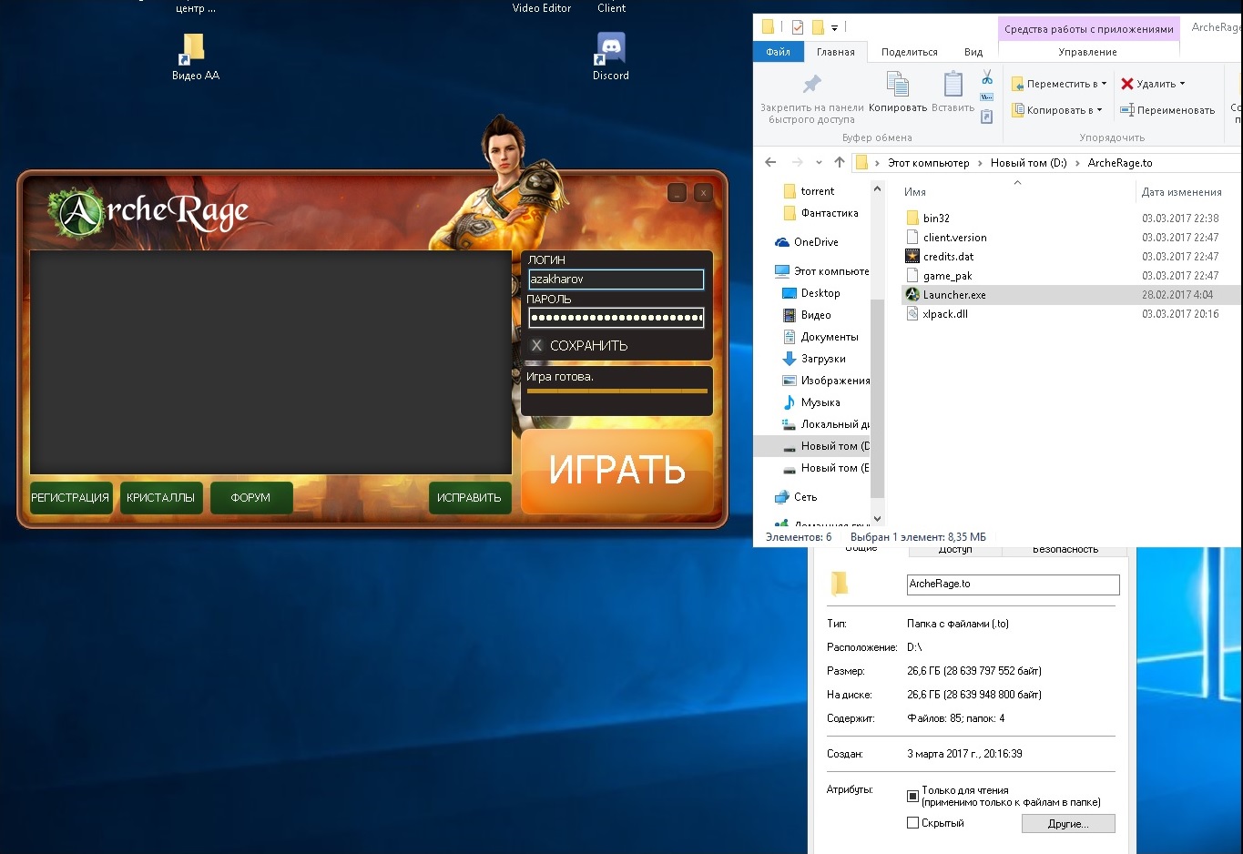Select Изображения in the navigation pane
This screenshot has width=1243, height=854.
(x=835, y=381)
